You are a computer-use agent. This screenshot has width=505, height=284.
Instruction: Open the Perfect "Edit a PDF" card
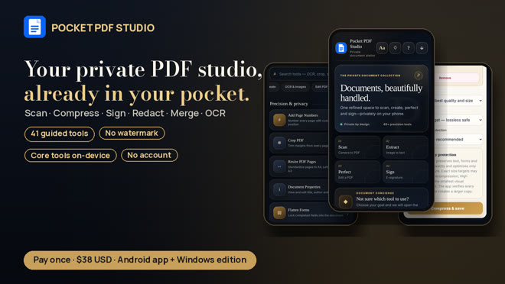[357, 172]
